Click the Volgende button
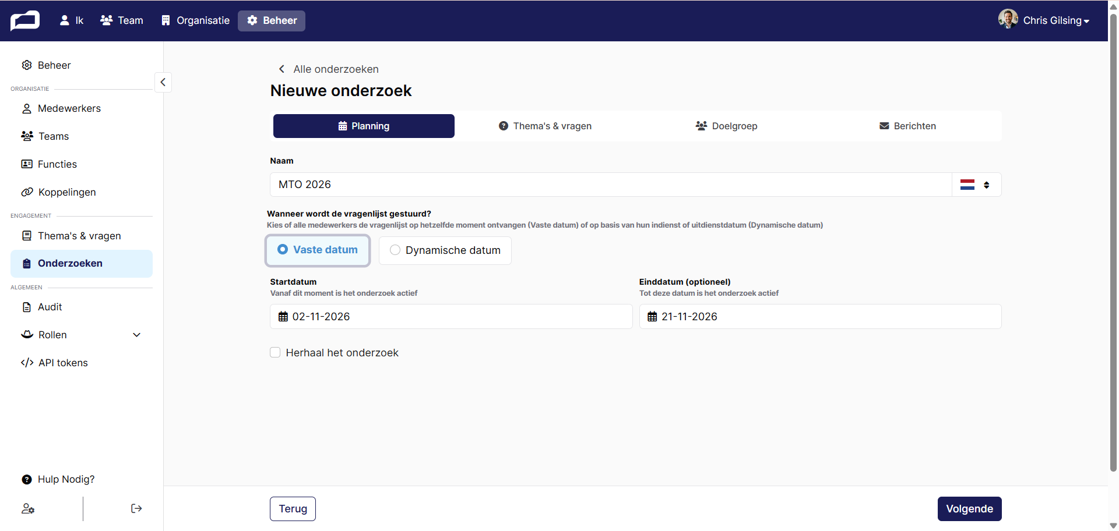 pyautogui.click(x=970, y=509)
